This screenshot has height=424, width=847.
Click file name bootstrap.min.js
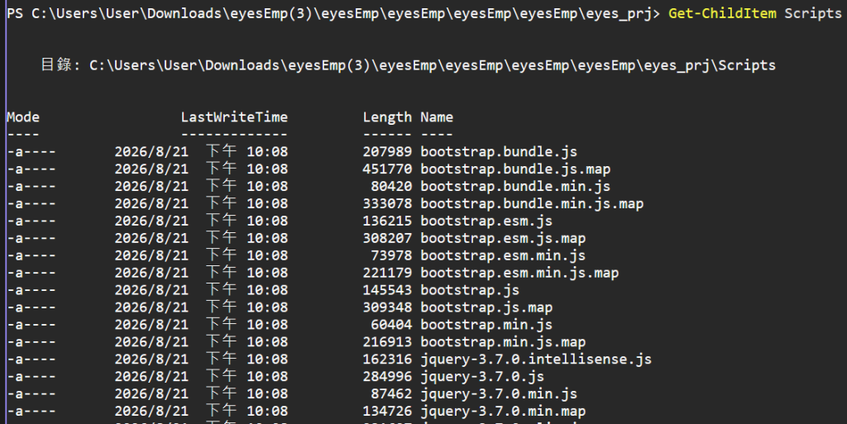point(486,324)
